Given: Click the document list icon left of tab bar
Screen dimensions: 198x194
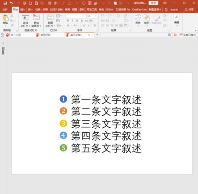Looking at the screenshot, I should [2, 35].
